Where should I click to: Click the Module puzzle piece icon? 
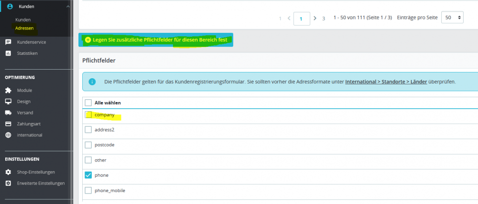click(8, 90)
